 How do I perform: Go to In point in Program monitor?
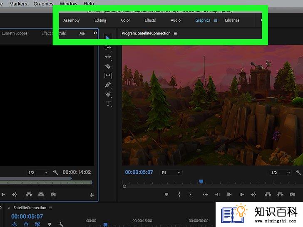click(206, 195)
